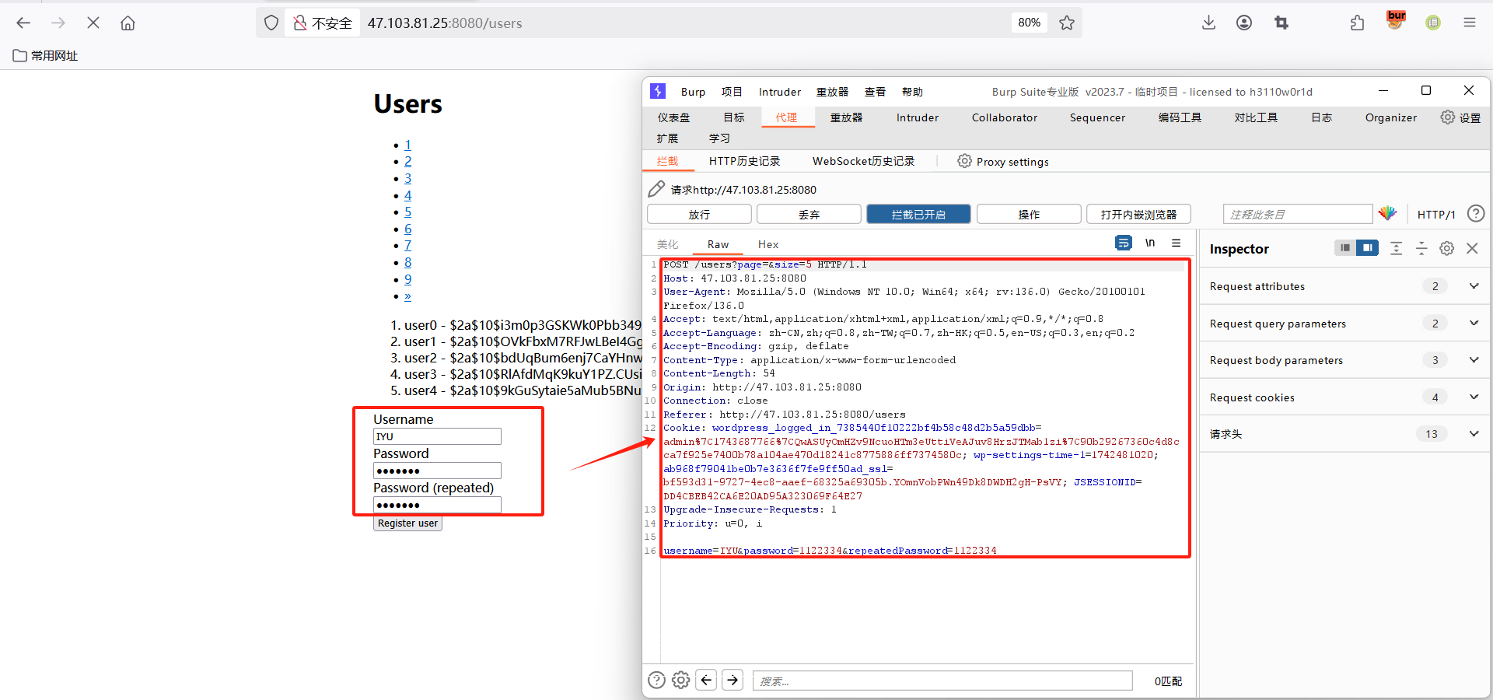Click browser back arrow
This screenshot has width=1493, height=700.
[x=23, y=23]
